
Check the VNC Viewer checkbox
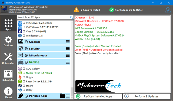24,27
